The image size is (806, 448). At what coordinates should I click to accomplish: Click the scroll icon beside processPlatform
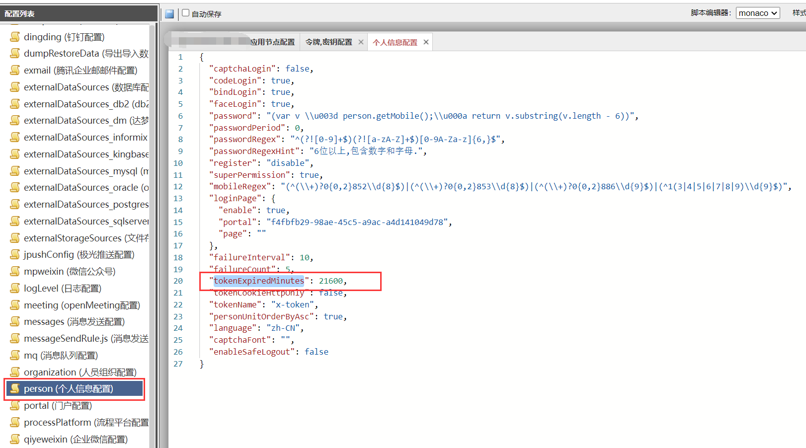[15, 422]
